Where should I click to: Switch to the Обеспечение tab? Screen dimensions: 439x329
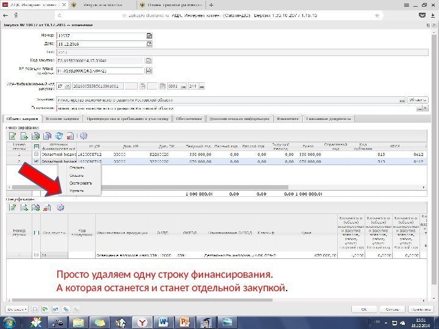pos(189,119)
